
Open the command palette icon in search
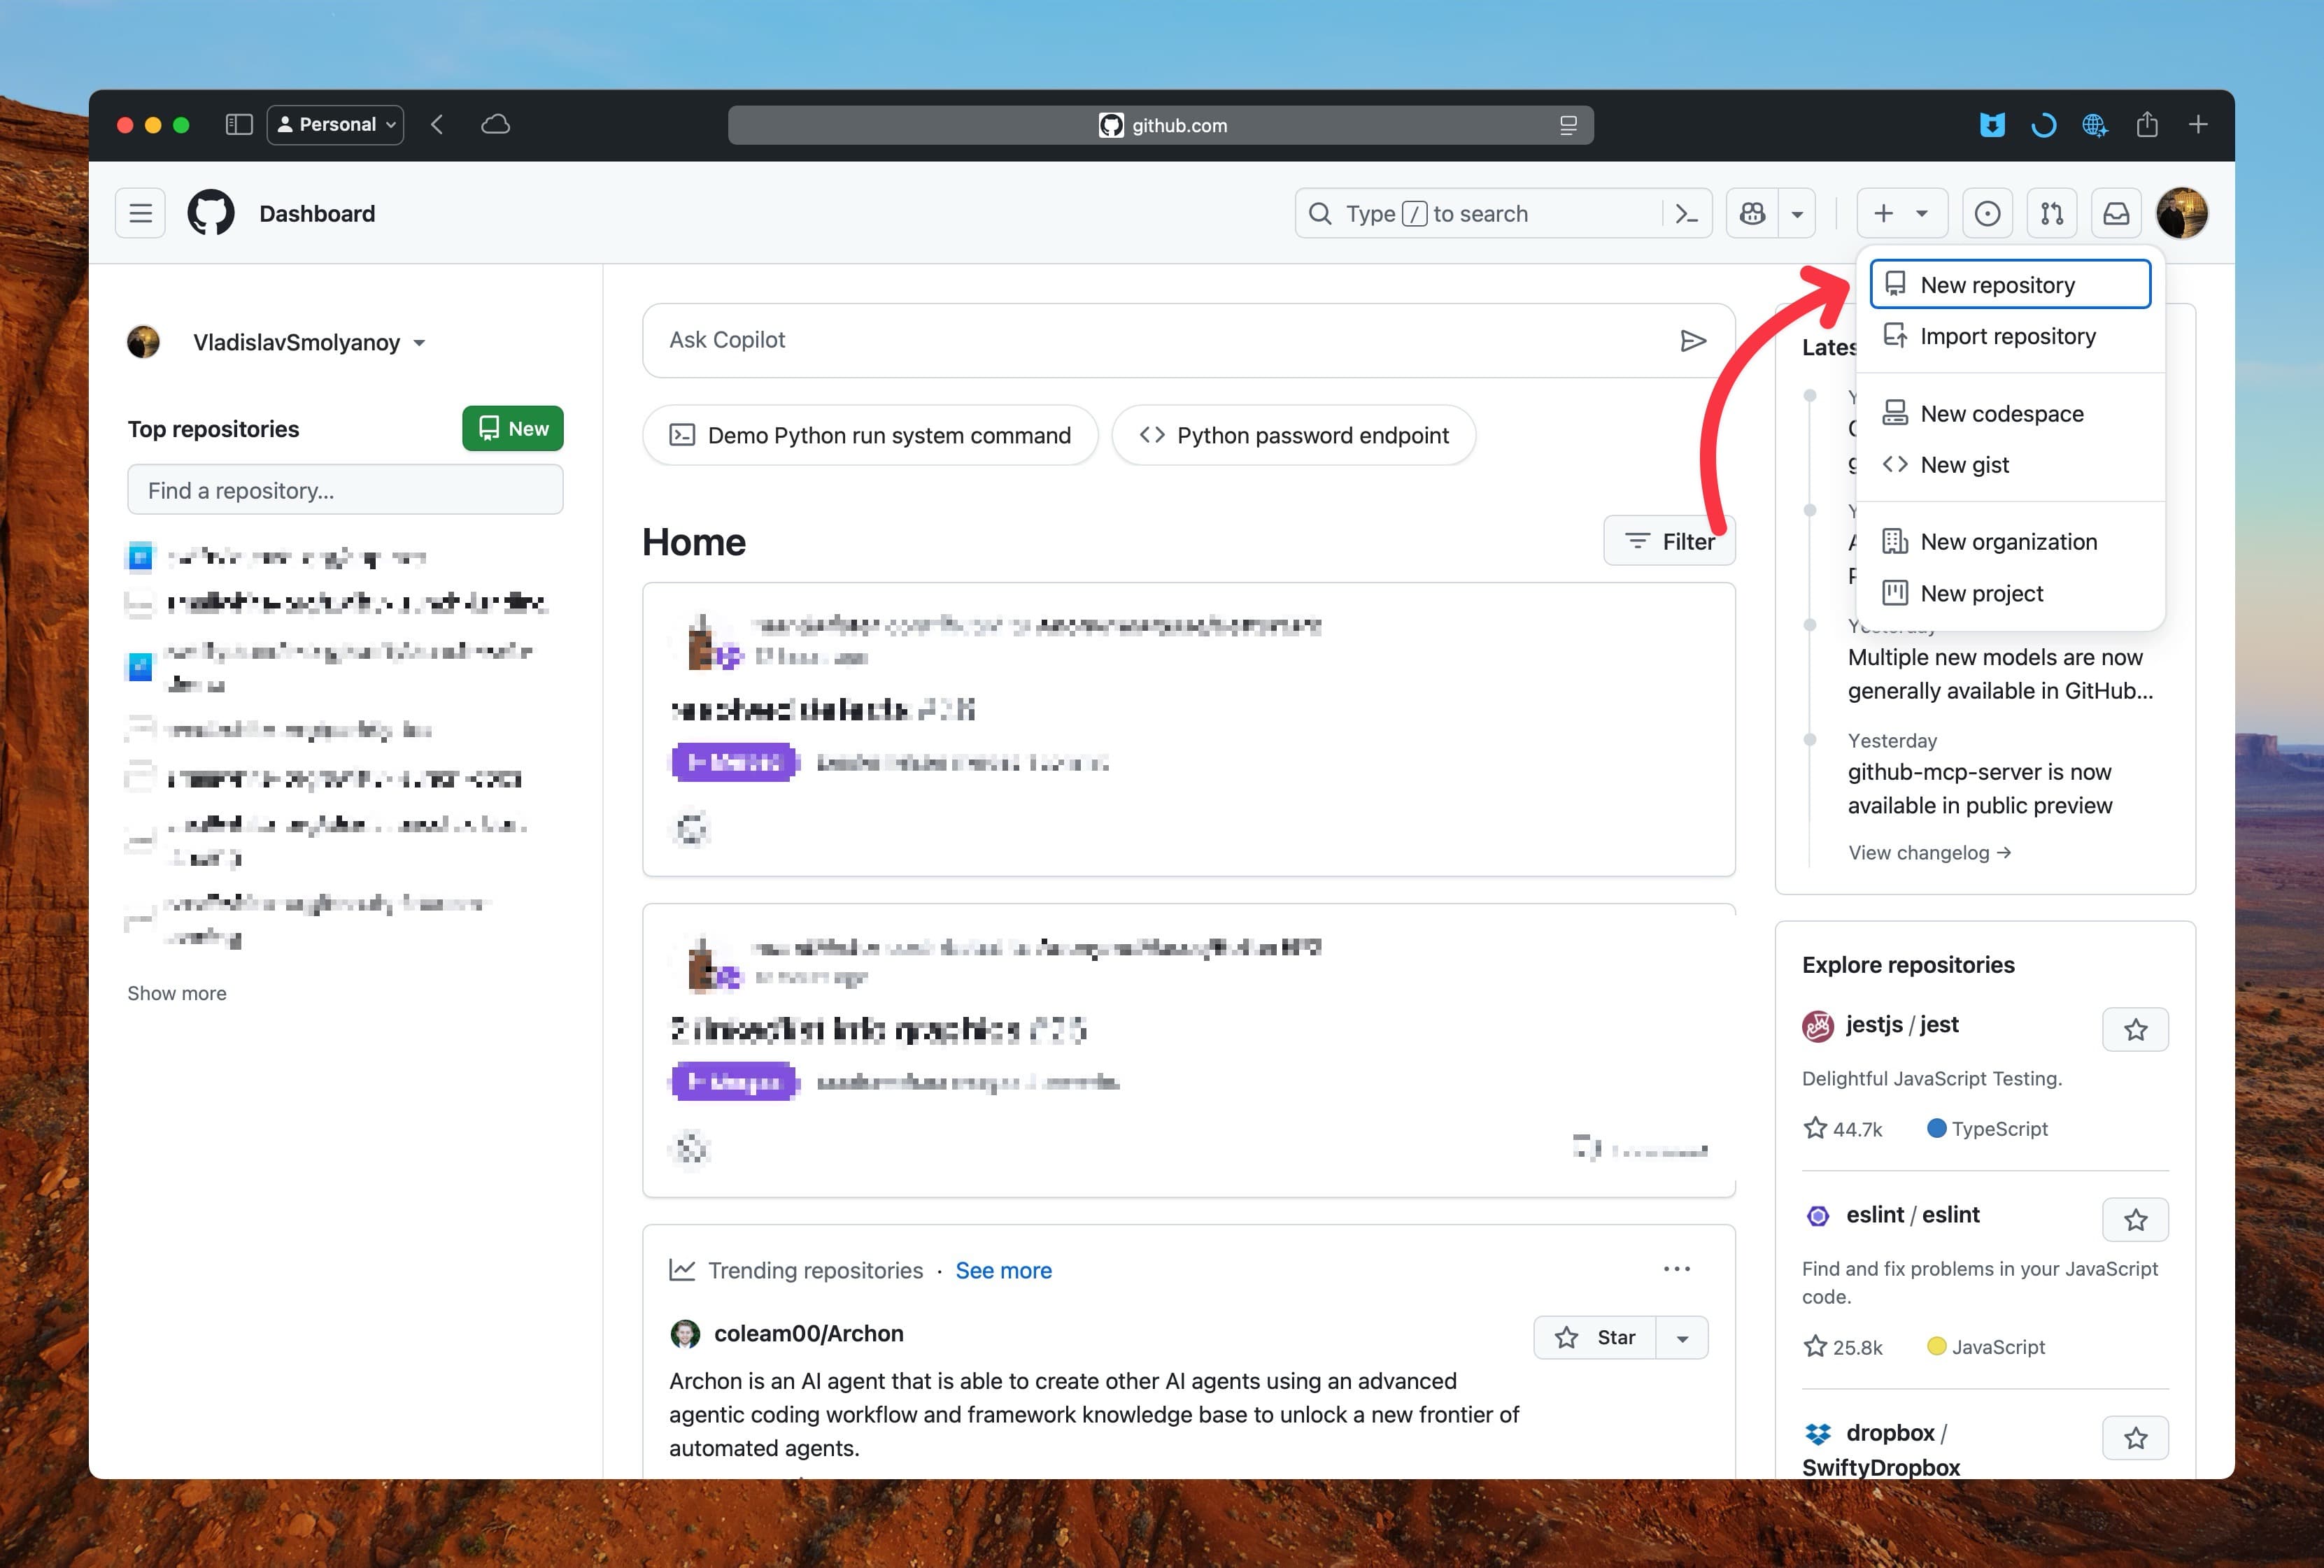1686,213
